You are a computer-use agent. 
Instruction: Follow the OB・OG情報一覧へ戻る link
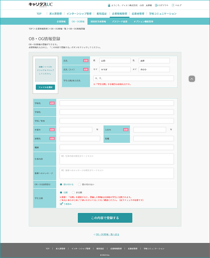[106, 234]
